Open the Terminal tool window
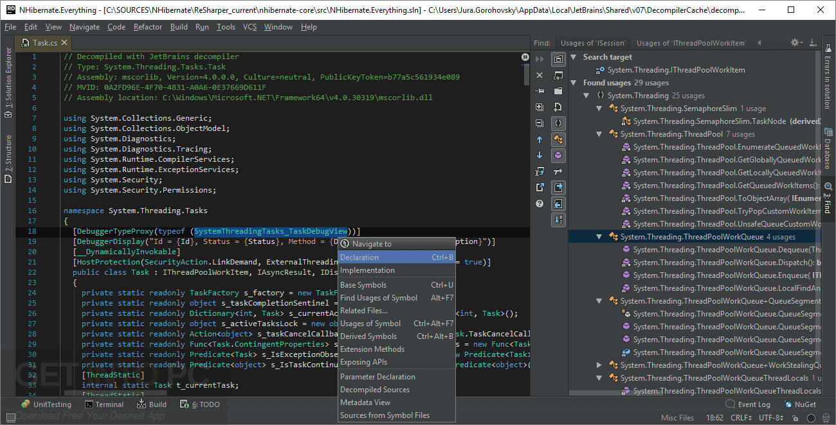Image resolution: width=836 pixels, height=425 pixels. [x=103, y=404]
